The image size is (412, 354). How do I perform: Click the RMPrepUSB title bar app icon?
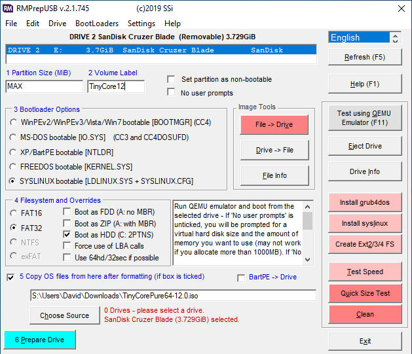8,9
